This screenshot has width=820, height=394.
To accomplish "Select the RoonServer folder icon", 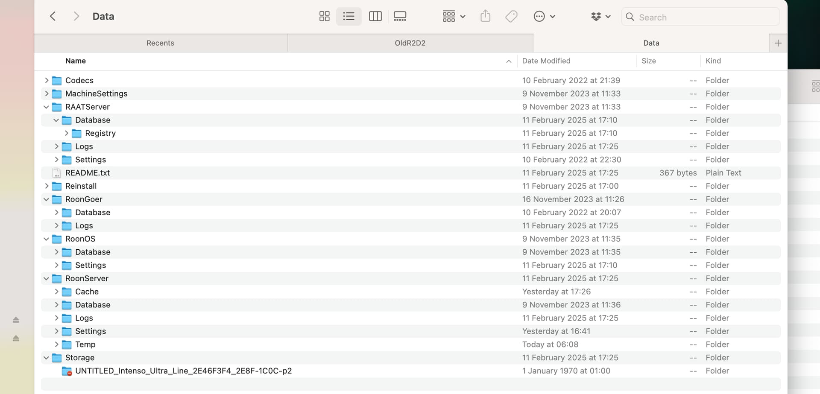I will (x=57, y=279).
